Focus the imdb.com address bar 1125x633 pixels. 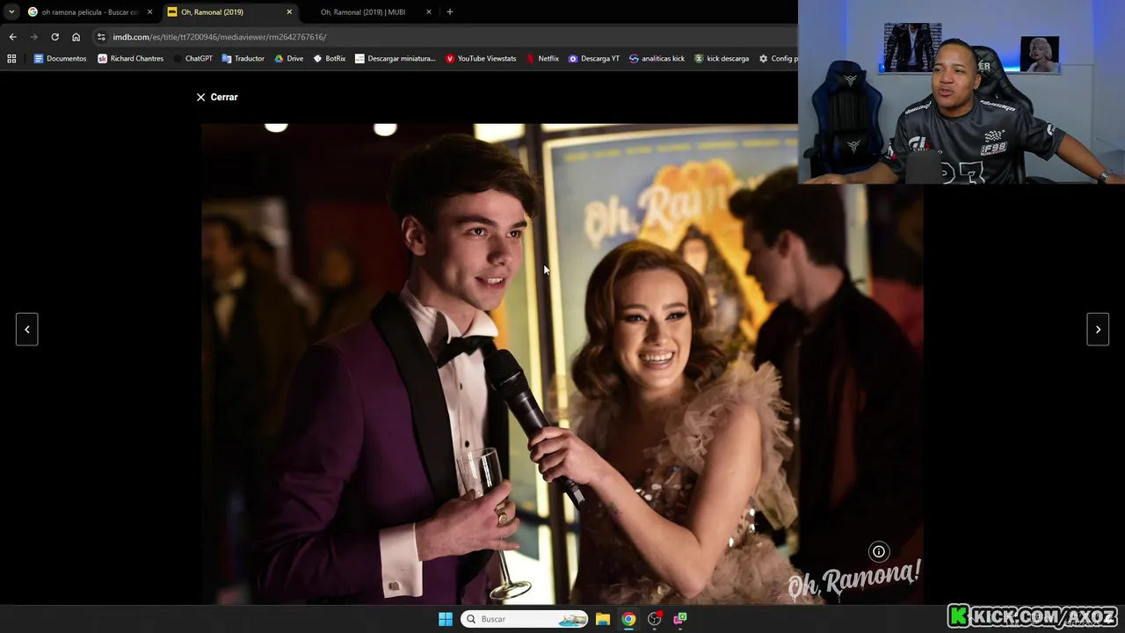click(439, 37)
